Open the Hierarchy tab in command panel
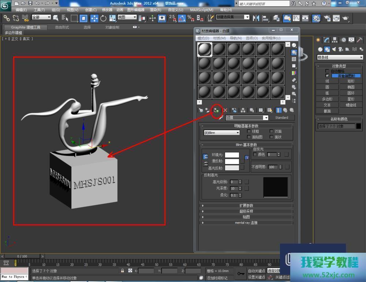Screen dimensions: 366x282 335,40
